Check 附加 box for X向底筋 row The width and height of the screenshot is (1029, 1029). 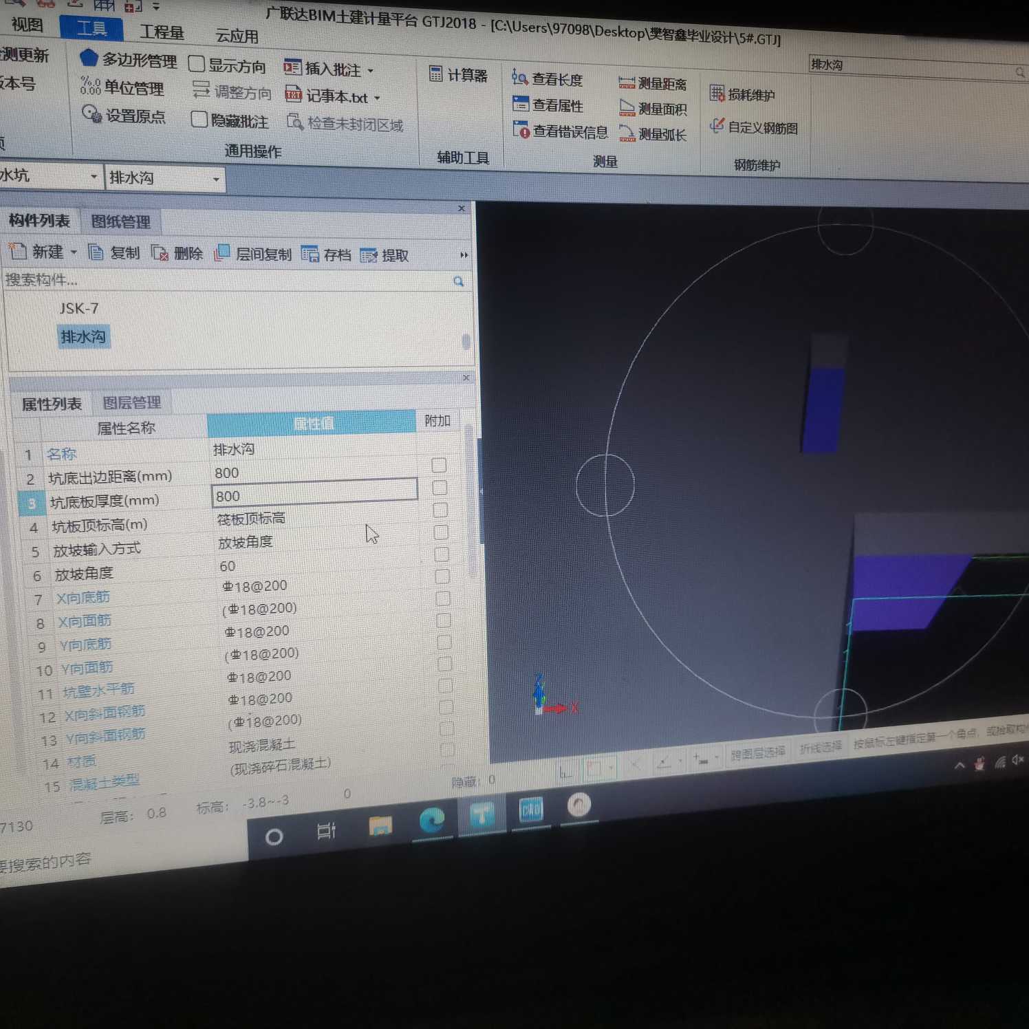coord(443,576)
